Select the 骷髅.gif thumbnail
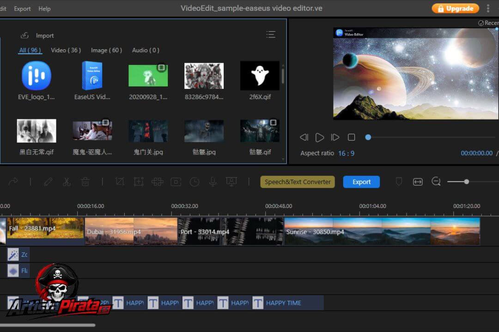The height and width of the screenshot is (332, 499). 260,130
